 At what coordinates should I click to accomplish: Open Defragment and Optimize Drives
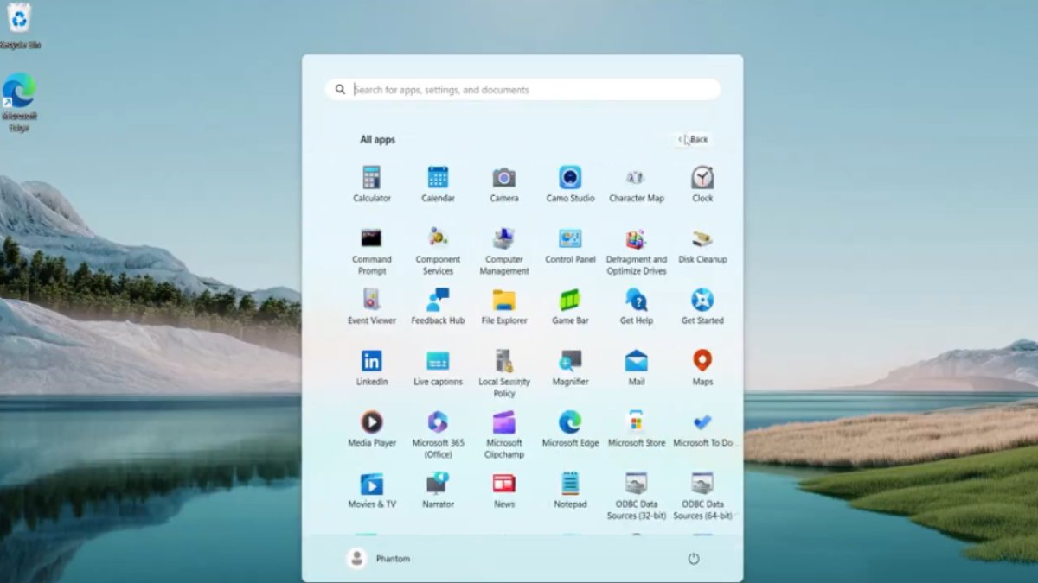[637, 251]
